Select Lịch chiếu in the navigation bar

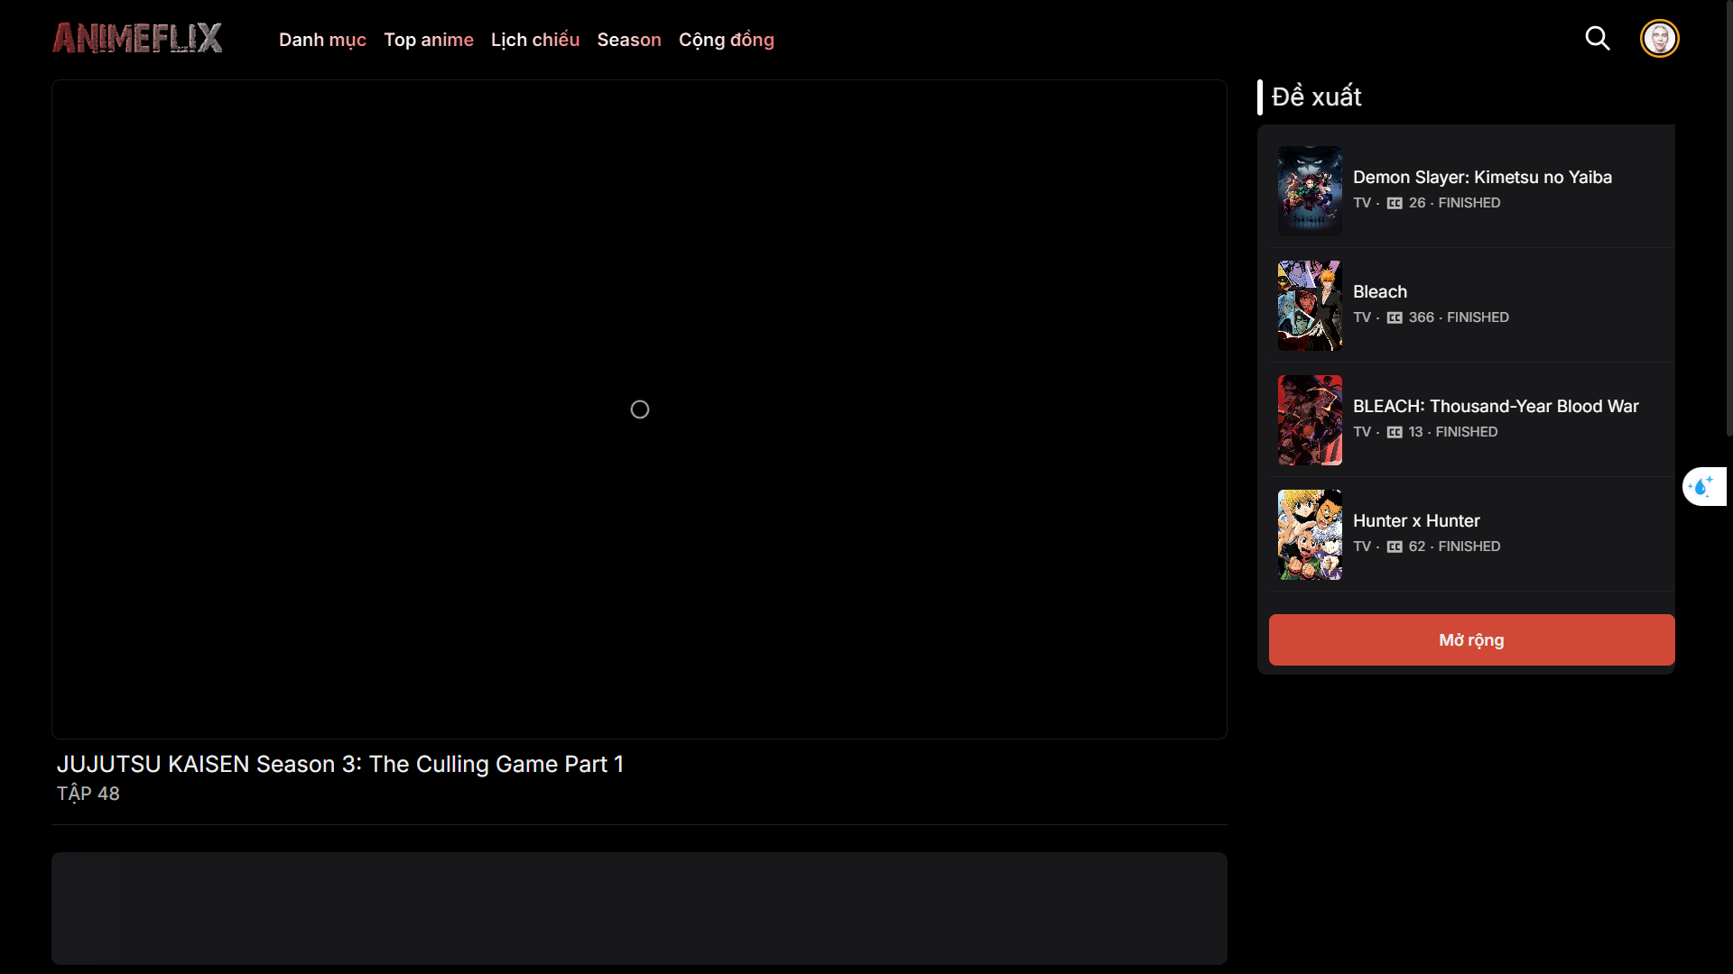point(534,40)
